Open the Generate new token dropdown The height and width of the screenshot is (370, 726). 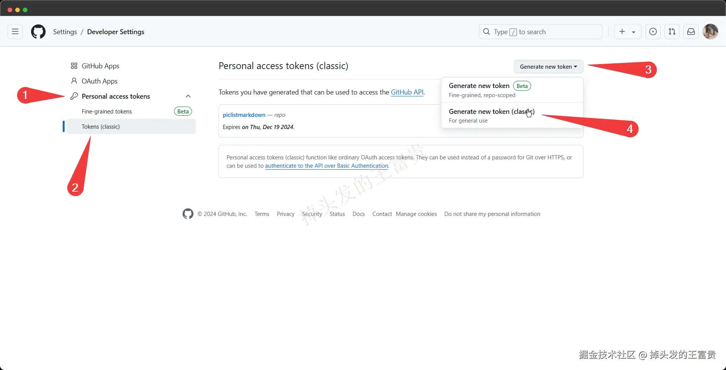click(548, 66)
